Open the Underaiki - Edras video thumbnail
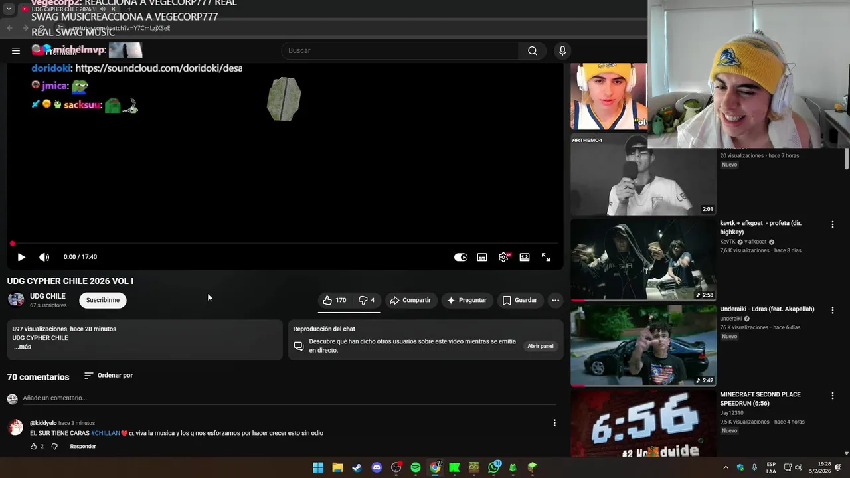Image resolution: width=850 pixels, height=478 pixels. tap(643, 345)
